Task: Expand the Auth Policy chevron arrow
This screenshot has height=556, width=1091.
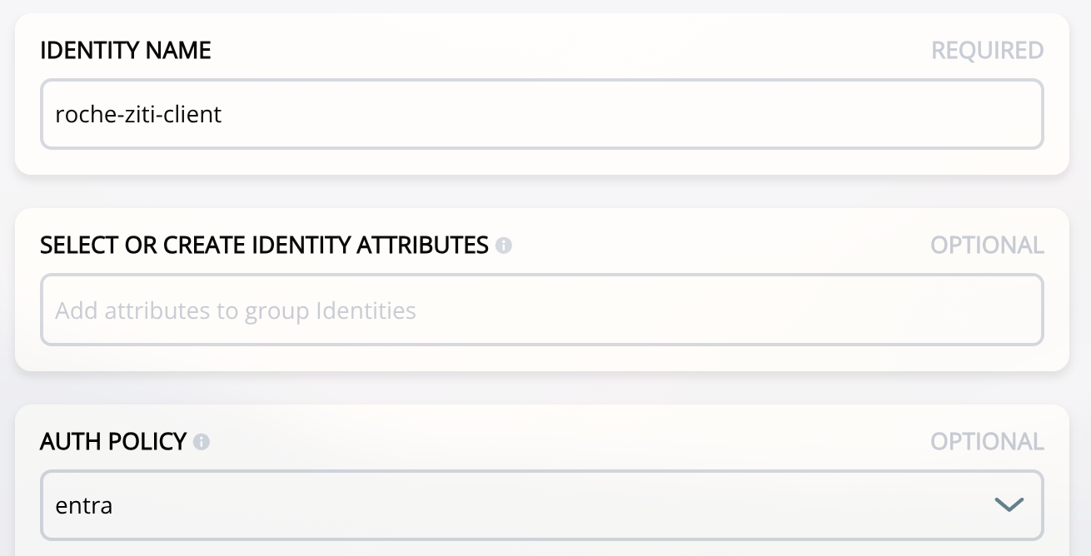Action: [x=1009, y=504]
